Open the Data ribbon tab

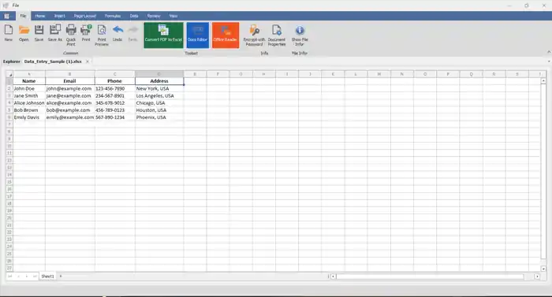pos(134,16)
